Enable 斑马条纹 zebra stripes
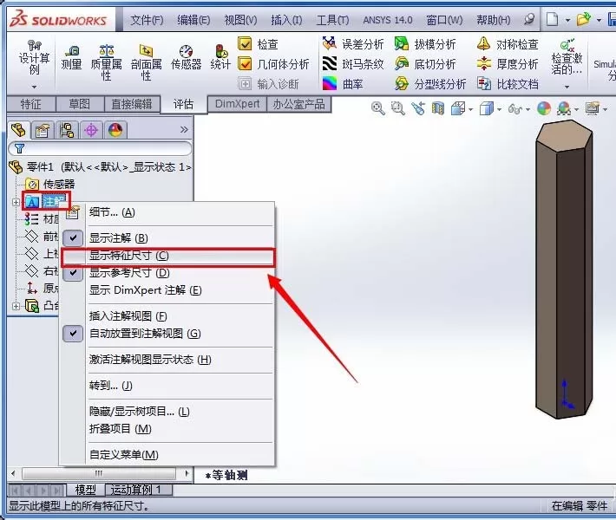The image size is (616, 520). click(352, 63)
